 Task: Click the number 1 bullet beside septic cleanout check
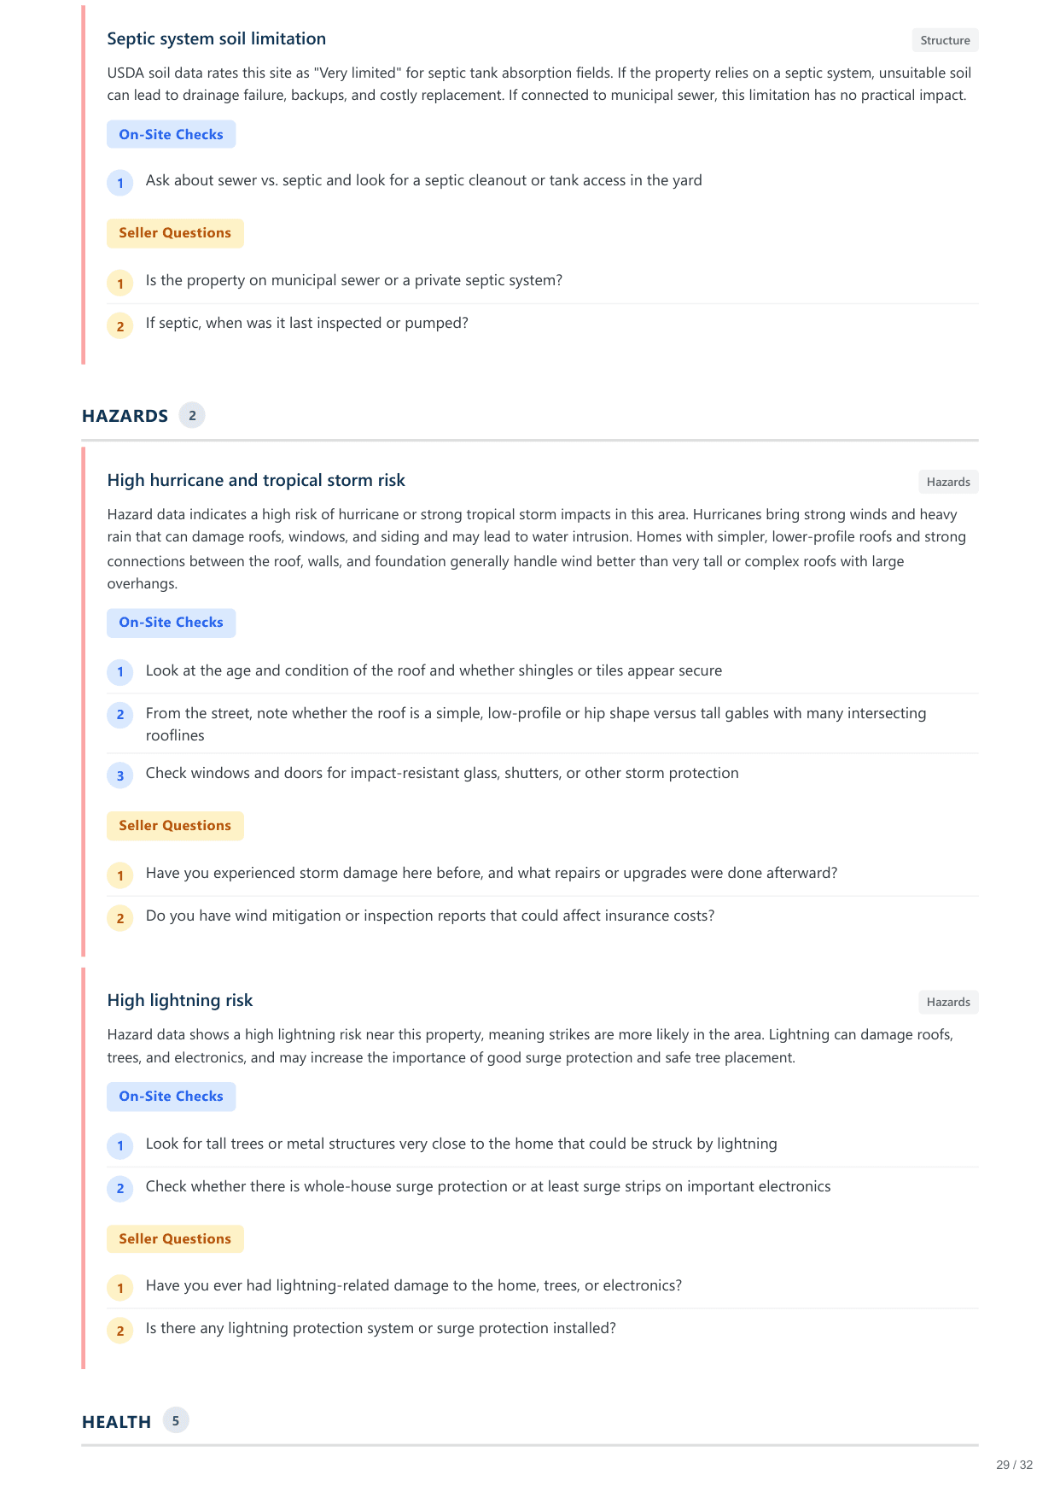point(120,183)
